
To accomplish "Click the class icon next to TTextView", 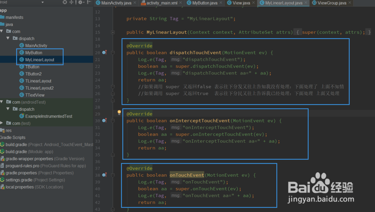I will click(21, 95).
